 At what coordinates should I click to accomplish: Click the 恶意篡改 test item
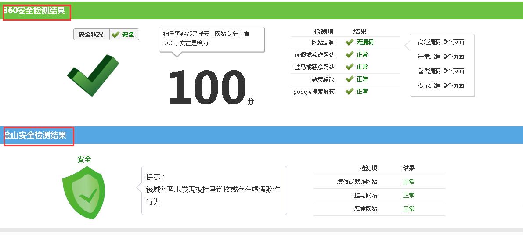tap(323, 79)
